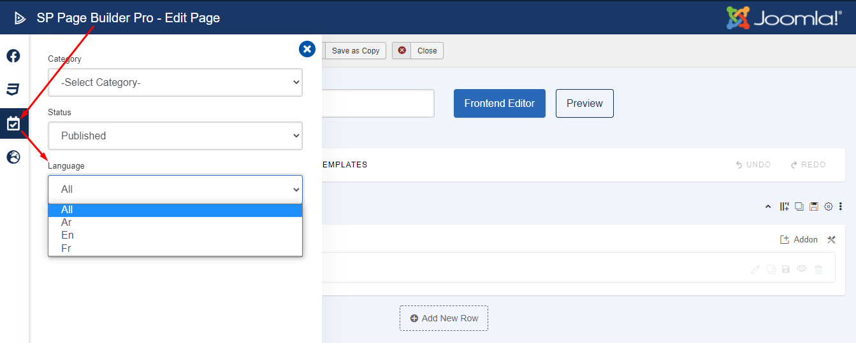Close the page options panel

307,49
